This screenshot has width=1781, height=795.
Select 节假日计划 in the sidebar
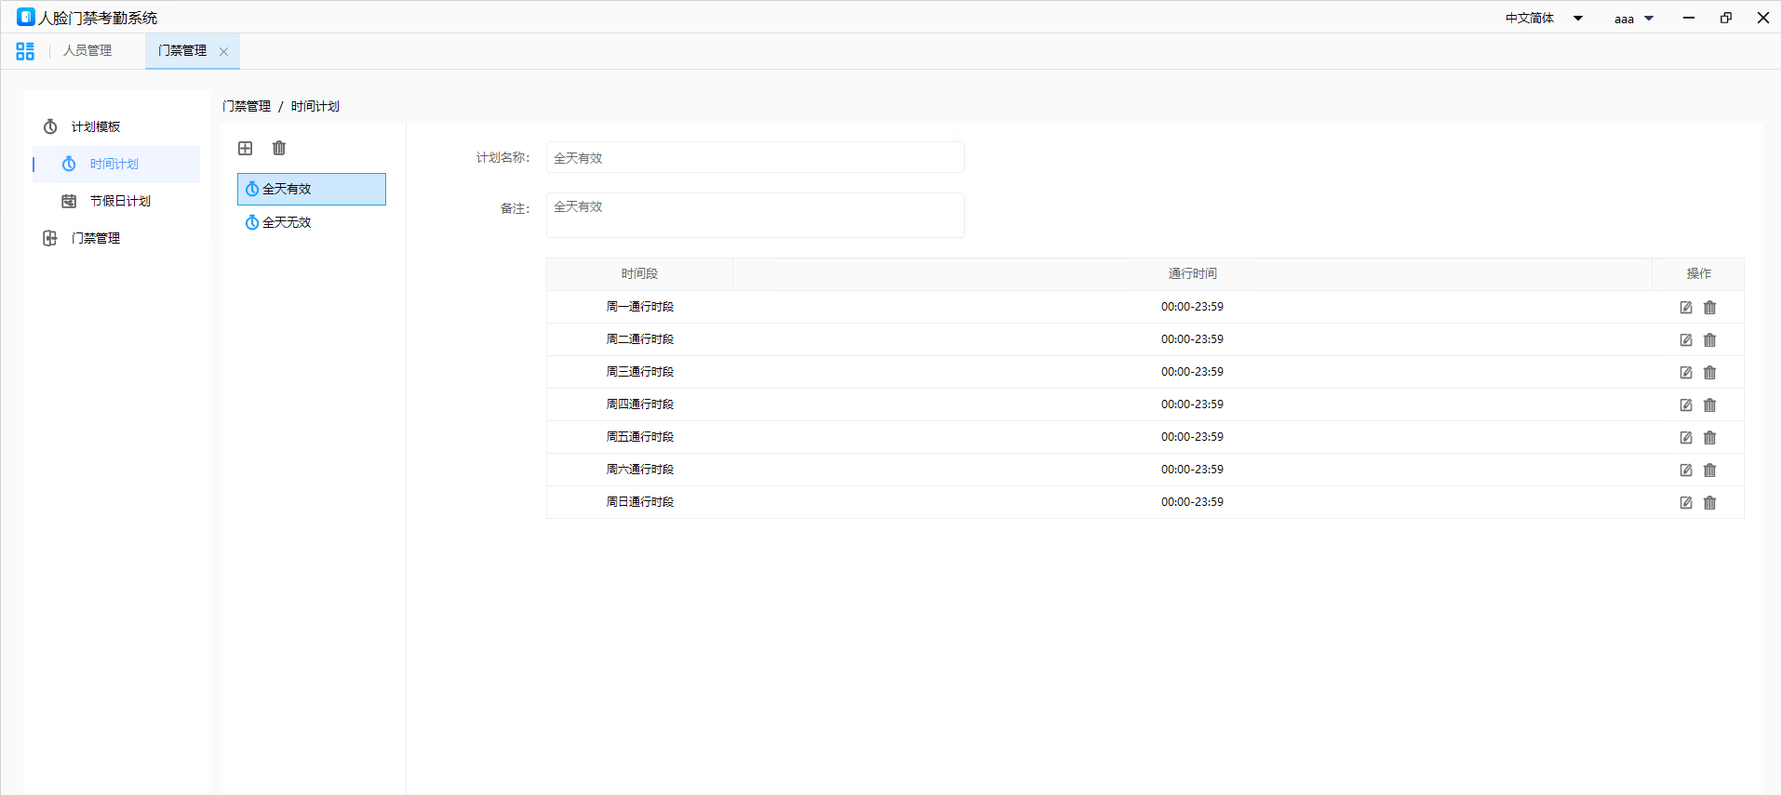120,201
